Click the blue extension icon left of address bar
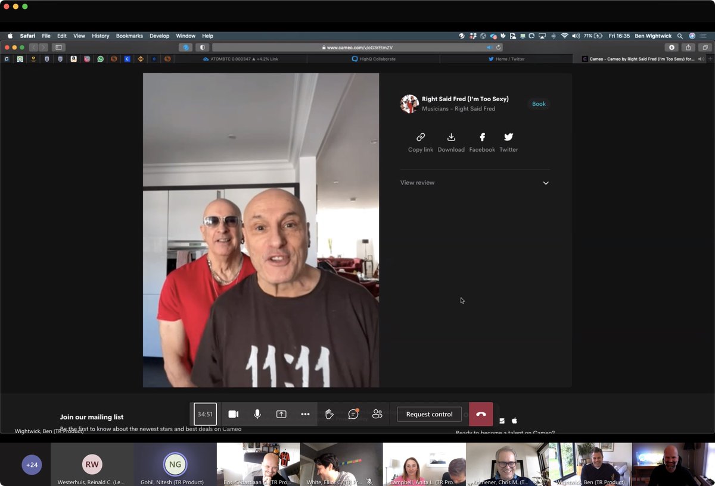This screenshot has width=715, height=486. click(185, 47)
